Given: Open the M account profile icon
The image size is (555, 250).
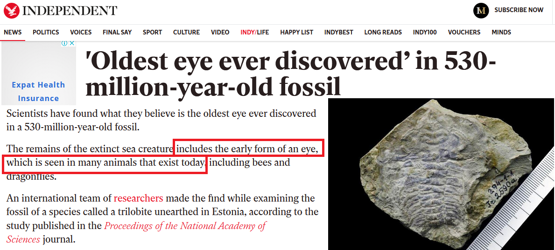Looking at the screenshot, I should click(481, 10).
